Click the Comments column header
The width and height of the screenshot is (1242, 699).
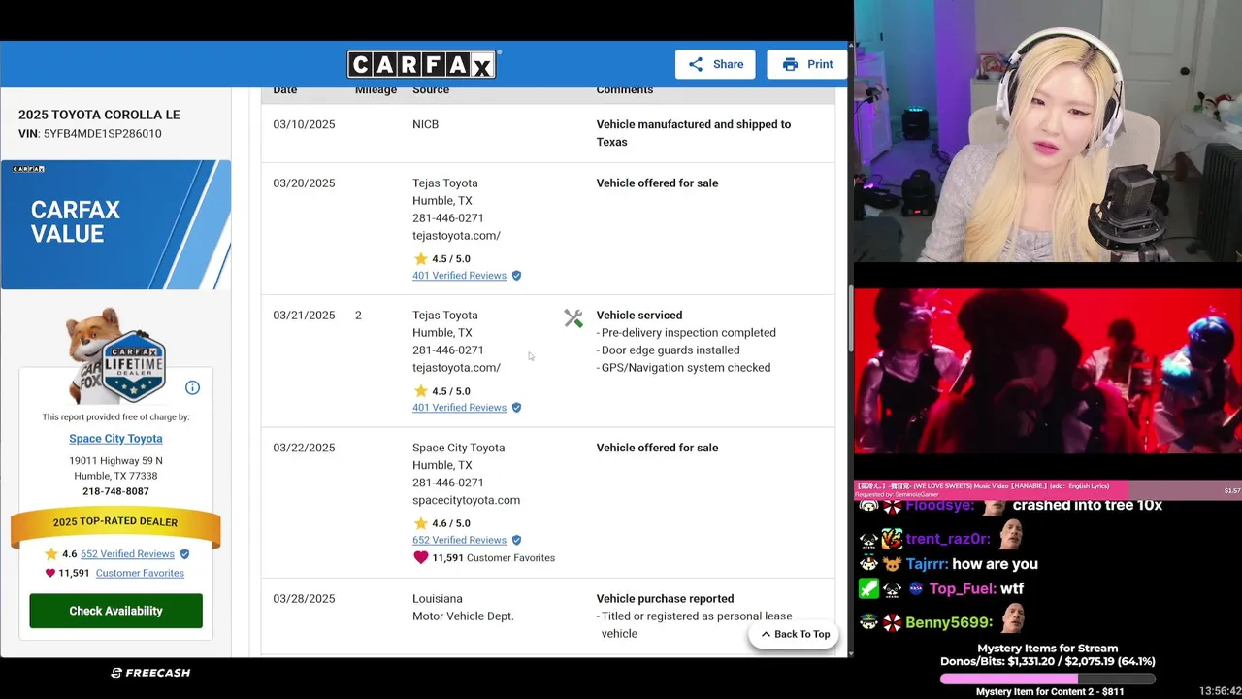624,90
